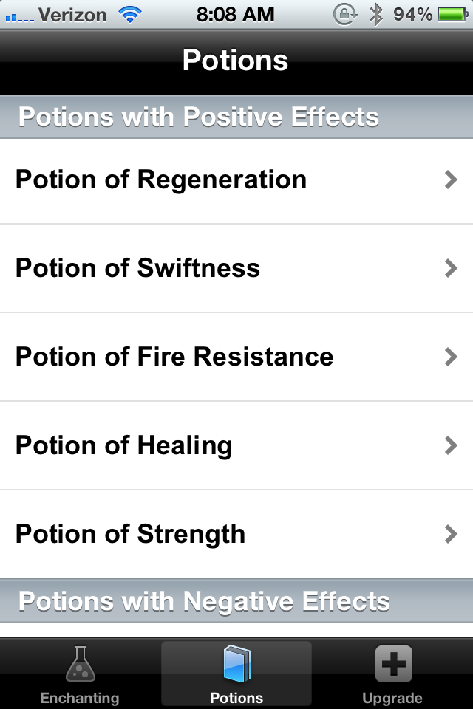Image resolution: width=473 pixels, height=709 pixels.
Task: Tap the Potions book icon
Action: coord(236,663)
